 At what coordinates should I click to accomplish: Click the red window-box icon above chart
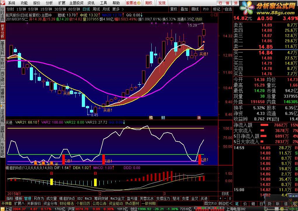[x=216, y=15]
